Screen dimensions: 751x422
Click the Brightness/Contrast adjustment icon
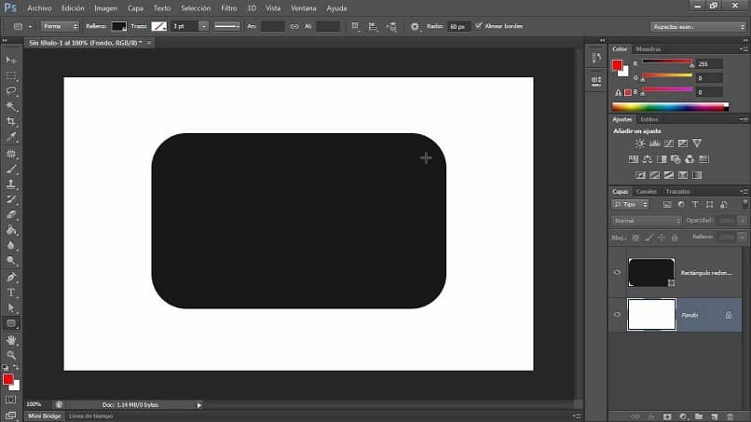pos(640,143)
